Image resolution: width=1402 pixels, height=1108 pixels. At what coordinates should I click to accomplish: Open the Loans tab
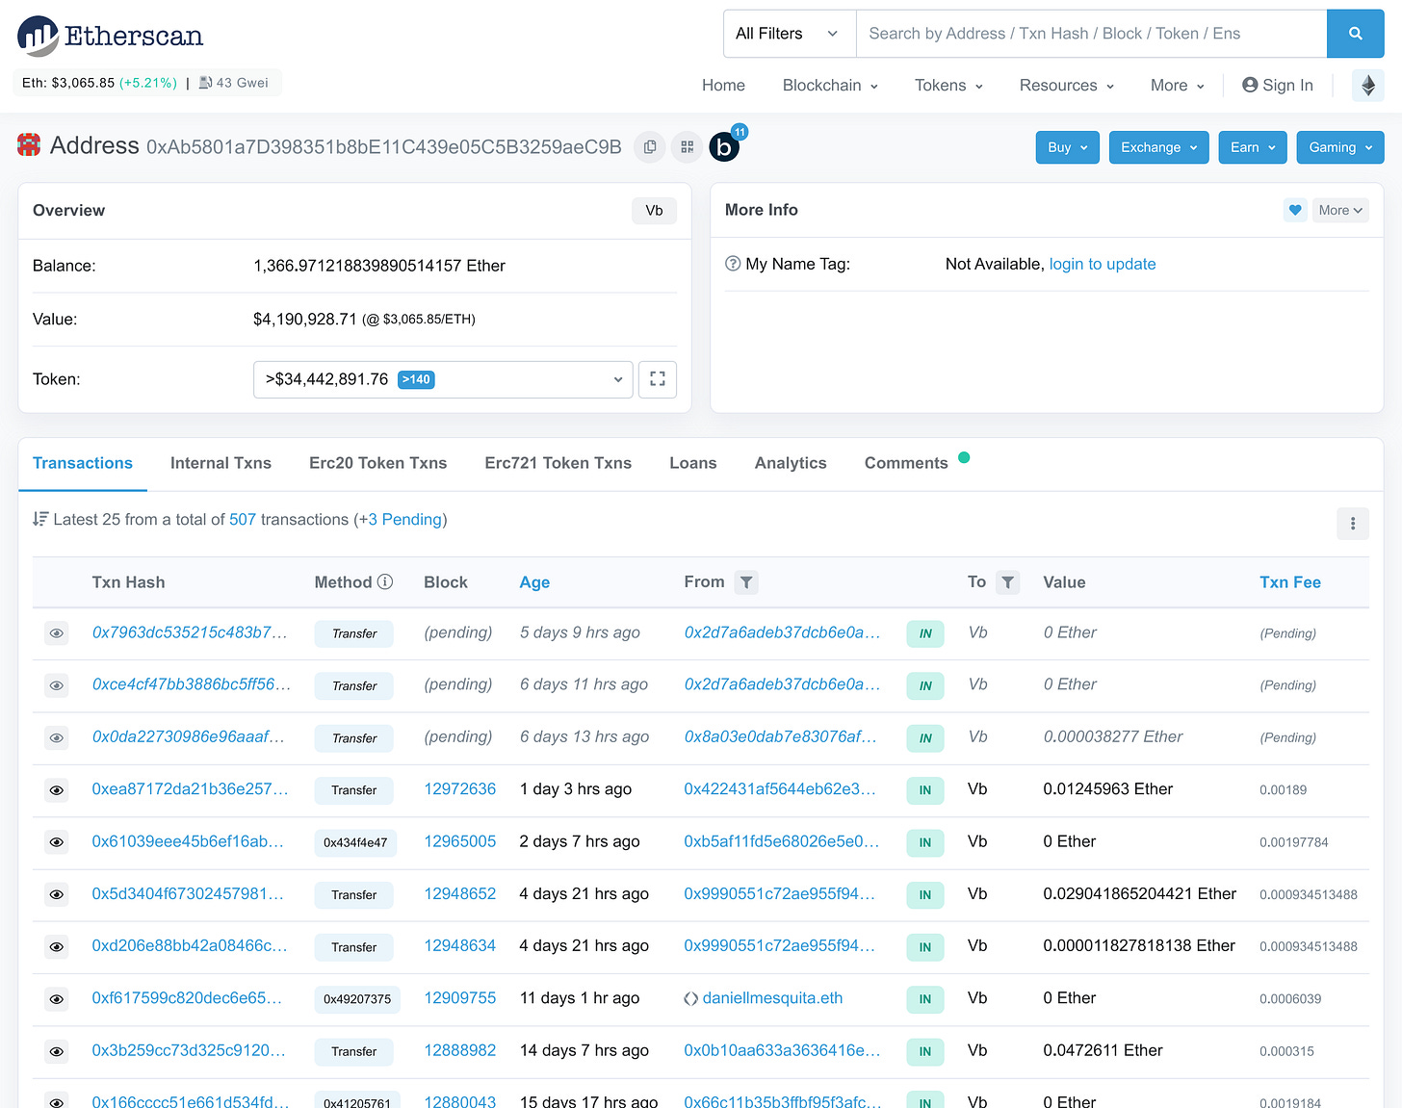pos(692,463)
